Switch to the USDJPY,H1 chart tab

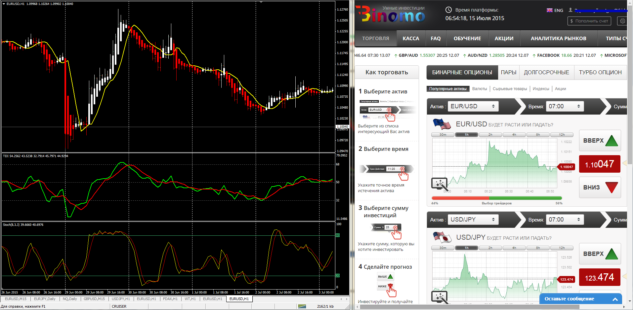121,299
